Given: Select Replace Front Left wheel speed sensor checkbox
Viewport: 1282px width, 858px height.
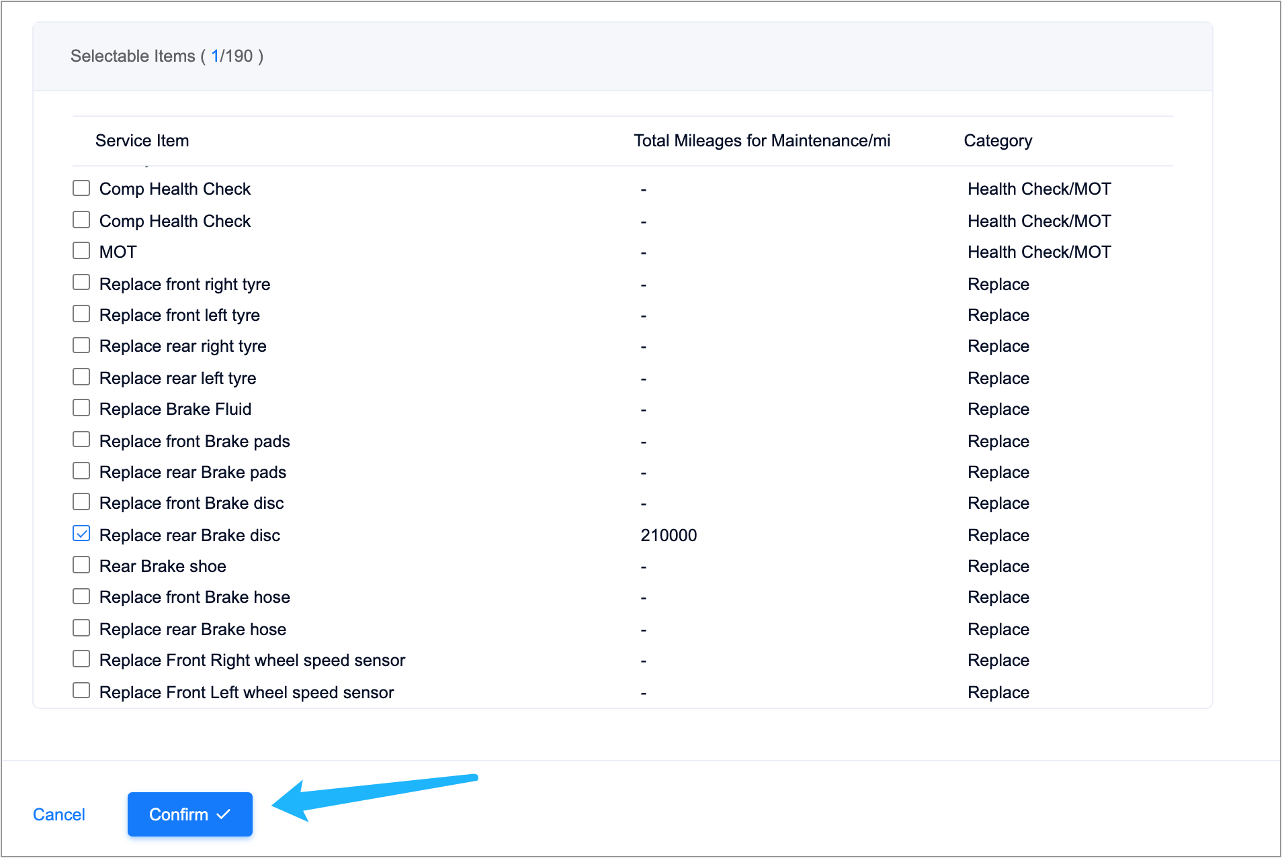Looking at the screenshot, I should [x=81, y=691].
